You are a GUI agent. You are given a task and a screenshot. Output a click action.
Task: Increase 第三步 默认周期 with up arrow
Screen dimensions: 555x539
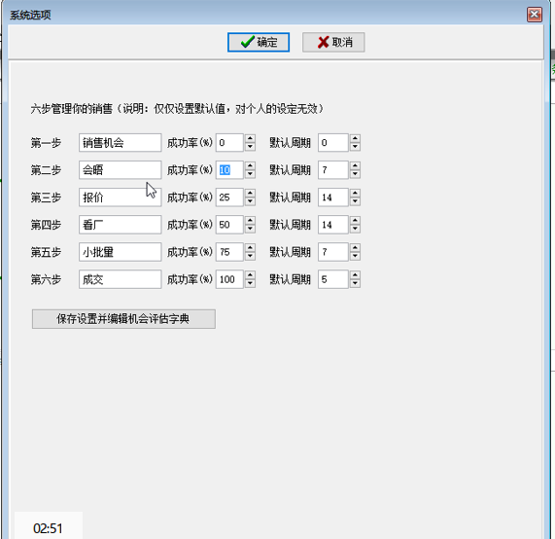click(355, 194)
